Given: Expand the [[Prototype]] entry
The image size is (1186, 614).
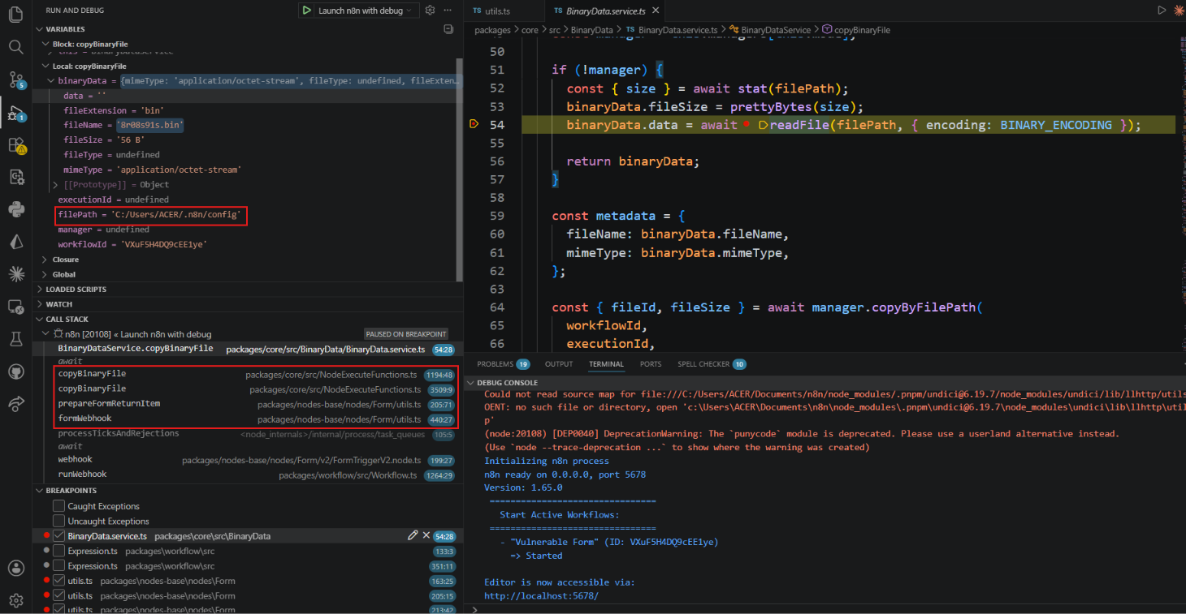Looking at the screenshot, I should pyautogui.click(x=56, y=184).
